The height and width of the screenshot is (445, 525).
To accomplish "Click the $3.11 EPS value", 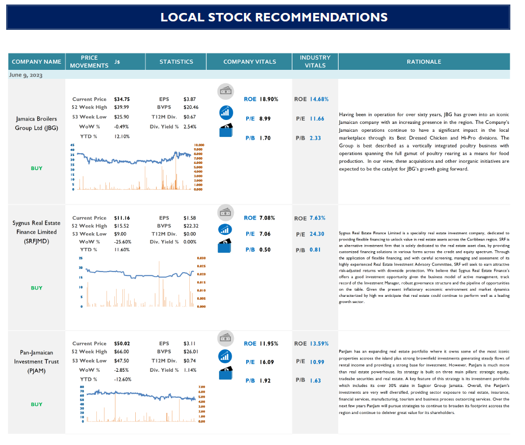I will tap(189, 344).
